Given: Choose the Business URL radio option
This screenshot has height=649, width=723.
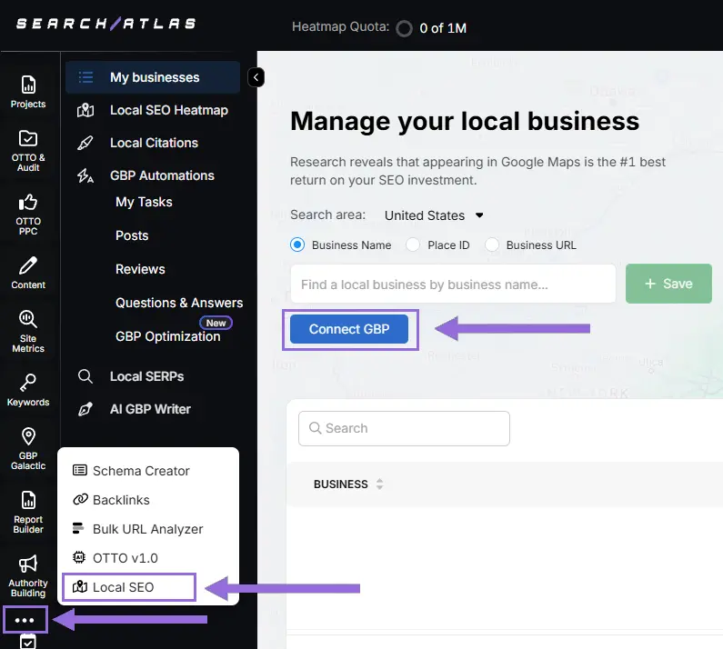Looking at the screenshot, I should click(x=492, y=245).
